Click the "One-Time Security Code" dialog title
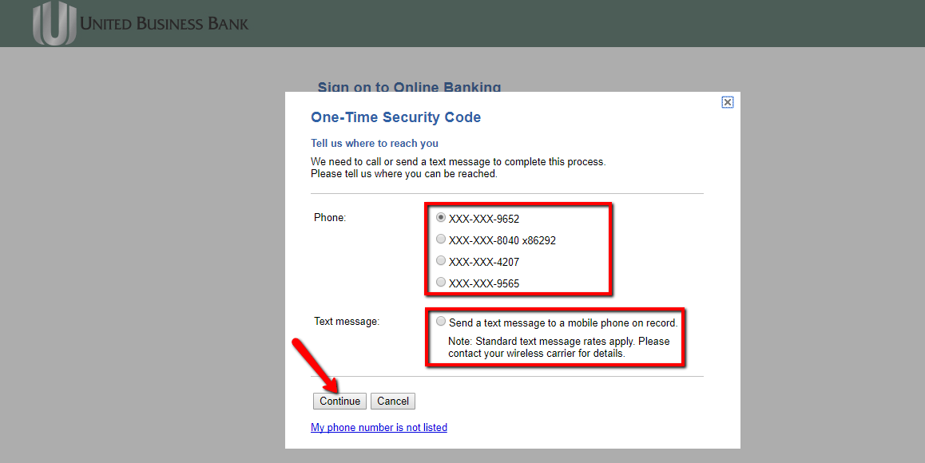Screen dimensions: 925x463 [x=395, y=117]
